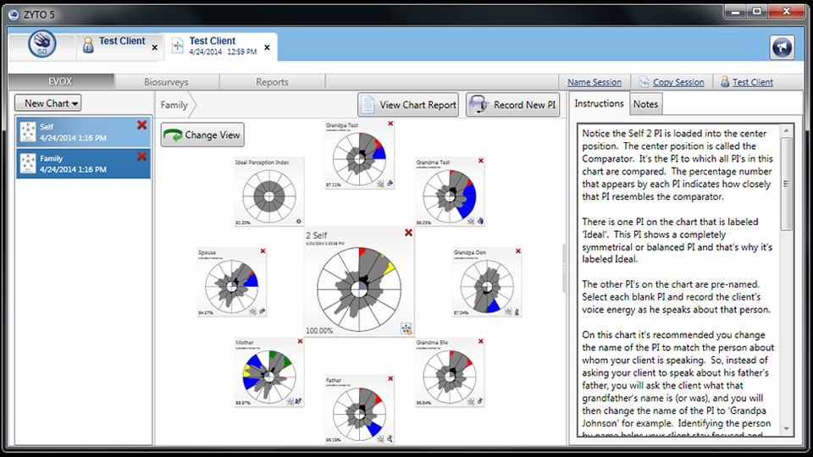Click the Instructions panel scrollbar
Screen dimensions: 813x457
[787, 182]
